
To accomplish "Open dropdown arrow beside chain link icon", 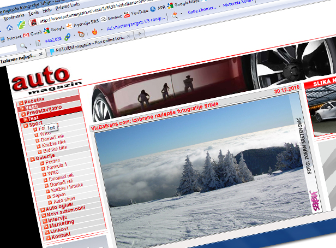I will [x=74, y=36].
